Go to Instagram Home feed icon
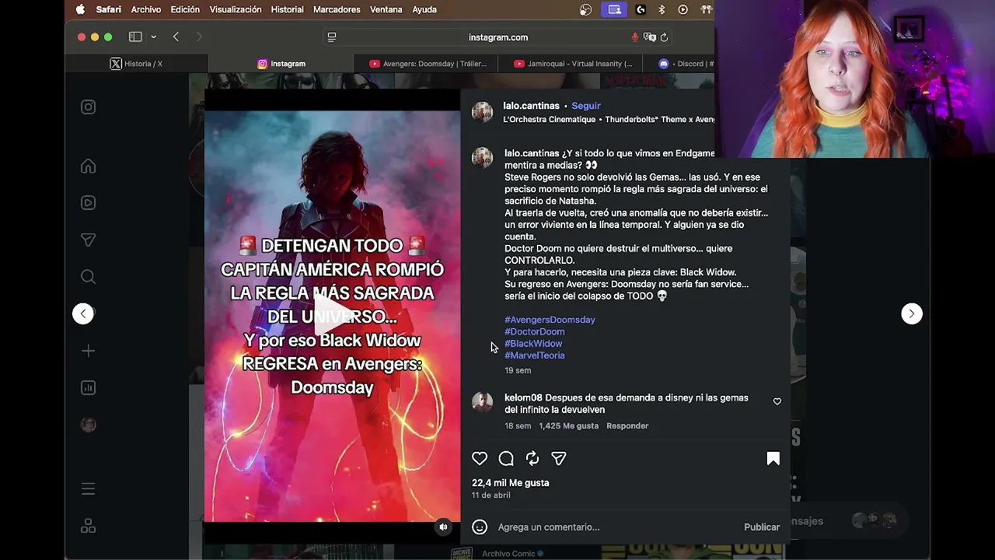The image size is (995, 560). click(x=89, y=166)
